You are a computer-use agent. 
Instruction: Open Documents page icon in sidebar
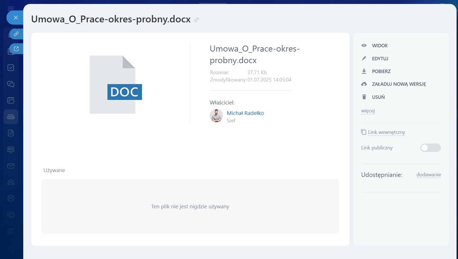[11, 133]
